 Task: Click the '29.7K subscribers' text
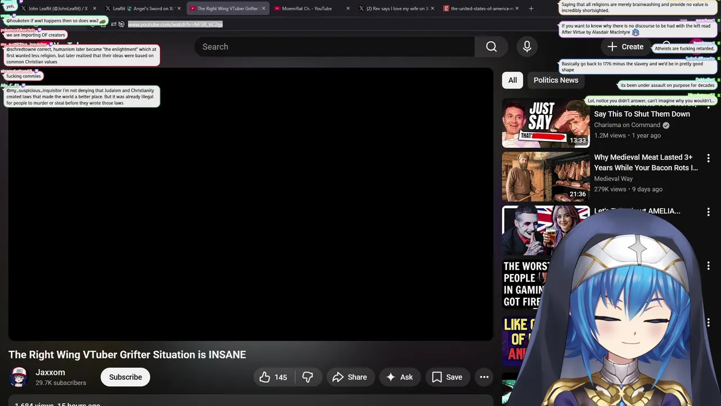pyautogui.click(x=61, y=383)
